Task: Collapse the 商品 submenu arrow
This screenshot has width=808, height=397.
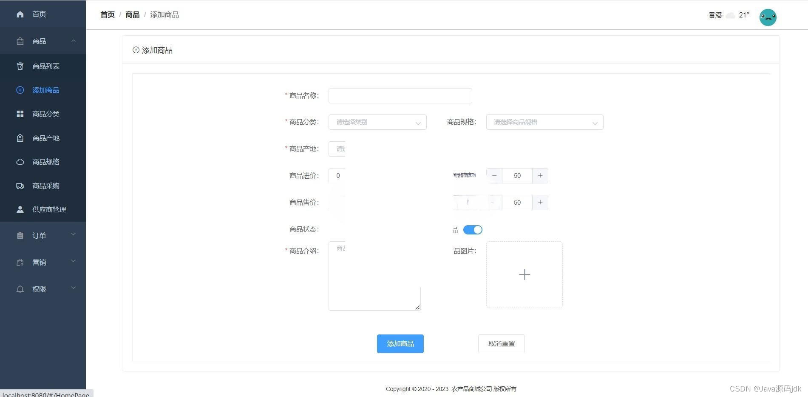Action: click(73, 41)
